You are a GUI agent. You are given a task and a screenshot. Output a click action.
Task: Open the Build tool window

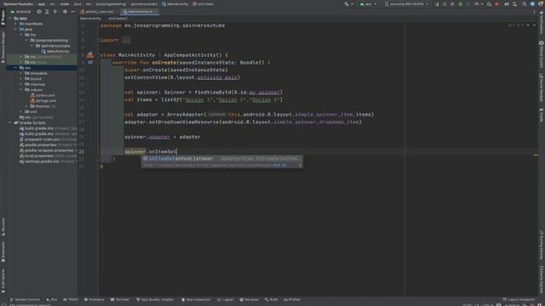pos(271,299)
